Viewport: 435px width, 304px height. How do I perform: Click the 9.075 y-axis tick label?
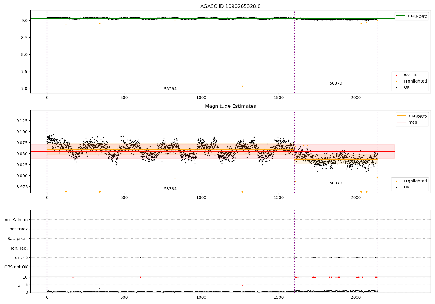pos(22,143)
